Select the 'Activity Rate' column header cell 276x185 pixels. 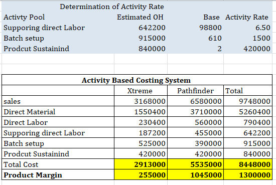point(246,17)
